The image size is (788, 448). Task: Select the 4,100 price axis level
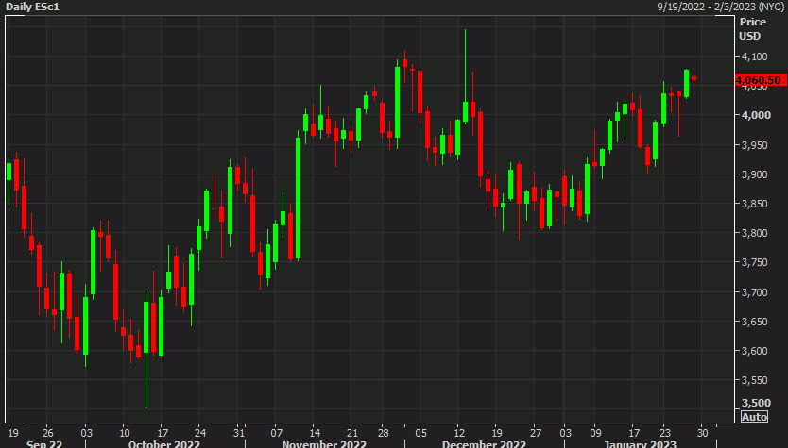pos(754,58)
